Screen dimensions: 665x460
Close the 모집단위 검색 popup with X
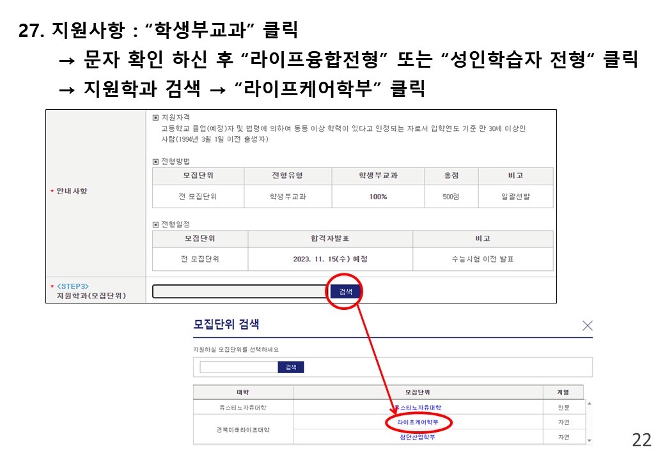click(588, 325)
